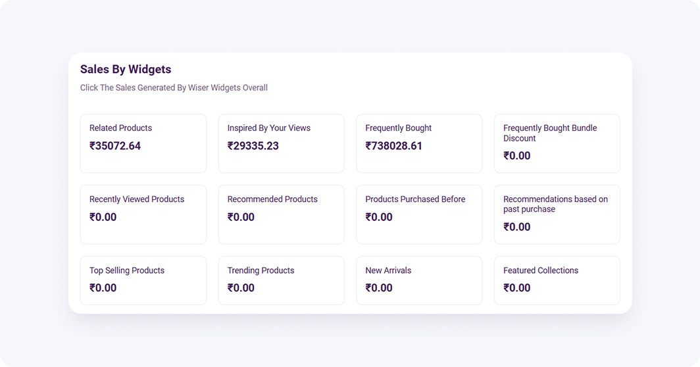
Task: Open Recommendations based on past purchase card
Action: pyautogui.click(x=557, y=214)
